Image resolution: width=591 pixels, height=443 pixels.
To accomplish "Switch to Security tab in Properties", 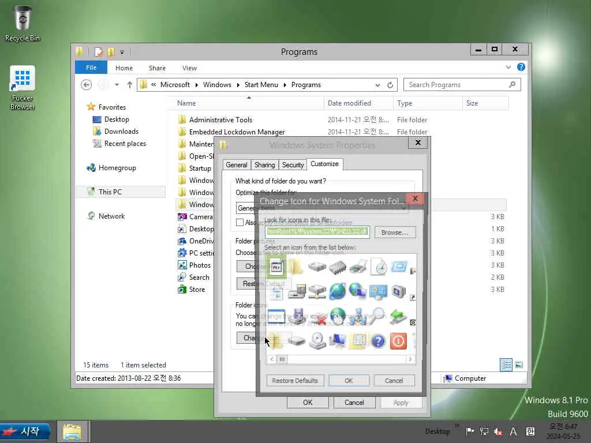I will coord(293,165).
